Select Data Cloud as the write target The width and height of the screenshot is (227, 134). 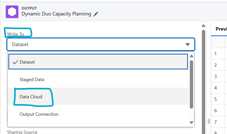[31, 97]
